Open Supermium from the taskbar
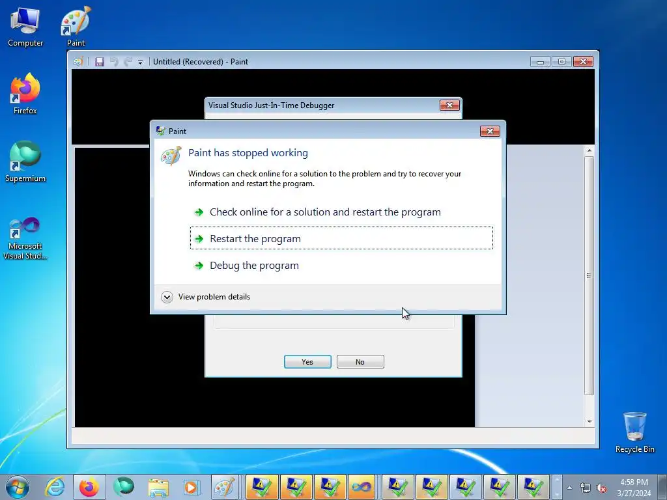This screenshot has width=667, height=500. pos(123,487)
